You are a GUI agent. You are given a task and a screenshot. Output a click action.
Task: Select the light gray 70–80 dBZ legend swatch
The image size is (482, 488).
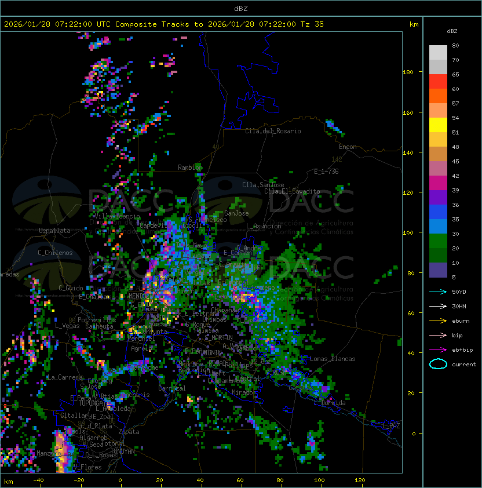438,53
